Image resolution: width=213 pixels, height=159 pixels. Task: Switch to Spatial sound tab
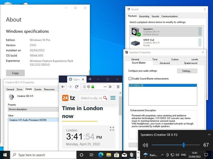pyautogui.click(x=191, y=63)
